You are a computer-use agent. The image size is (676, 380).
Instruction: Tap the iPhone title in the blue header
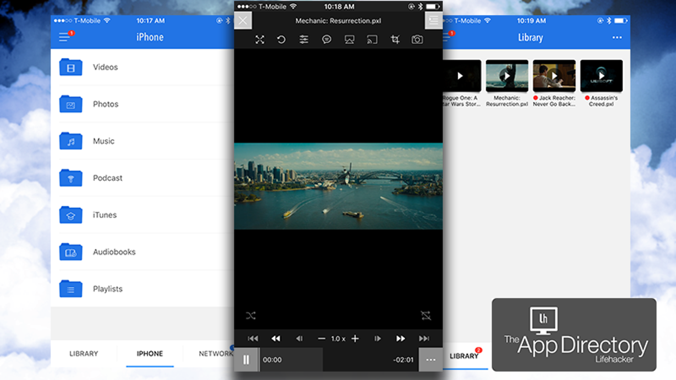pos(150,37)
